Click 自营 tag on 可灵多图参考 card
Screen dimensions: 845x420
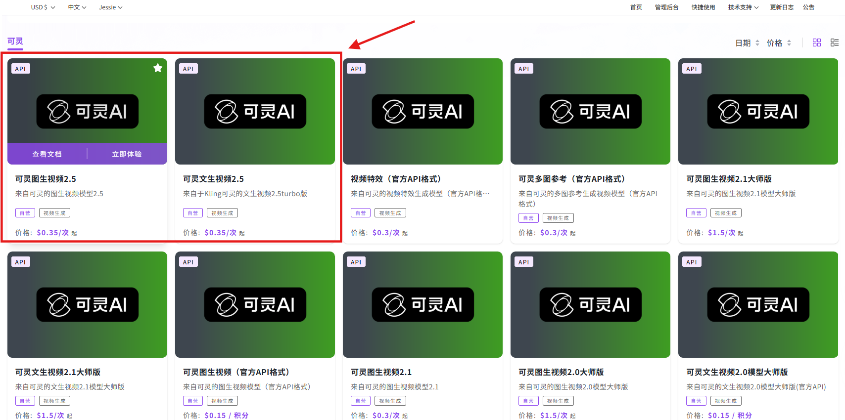point(528,218)
